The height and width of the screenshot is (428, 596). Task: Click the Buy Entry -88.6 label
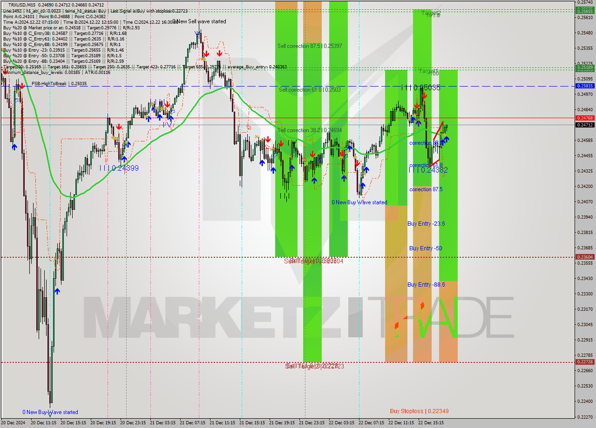click(x=426, y=285)
